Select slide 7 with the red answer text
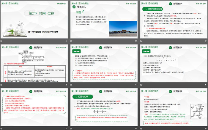Image resolution: width=208 pixels, height=130 pixels. pos(34,107)
